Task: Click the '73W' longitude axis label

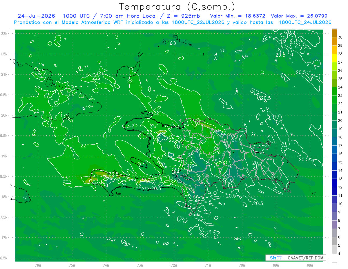Action: pos(140,265)
